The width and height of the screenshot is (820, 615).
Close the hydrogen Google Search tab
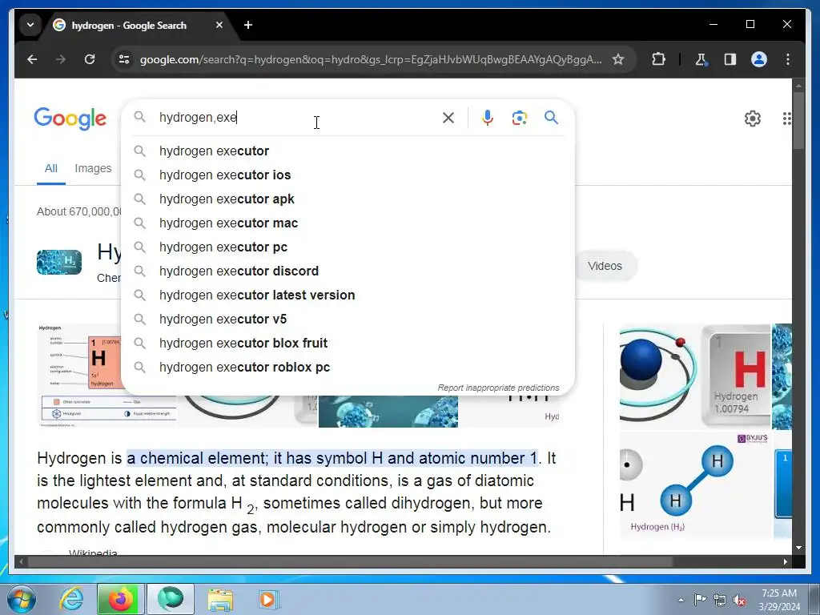(x=219, y=25)
